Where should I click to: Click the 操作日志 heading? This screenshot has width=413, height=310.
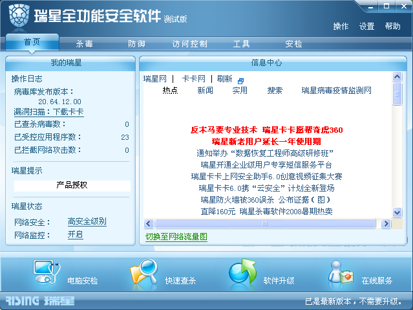(27, 78)
